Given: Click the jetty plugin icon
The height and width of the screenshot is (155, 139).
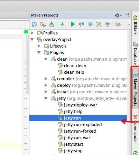Looking at the screenshot, I should click(54, 98).
